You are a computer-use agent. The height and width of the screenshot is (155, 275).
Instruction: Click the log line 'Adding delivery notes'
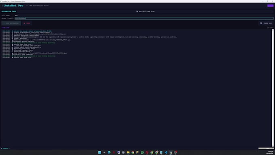pos(17,52)
